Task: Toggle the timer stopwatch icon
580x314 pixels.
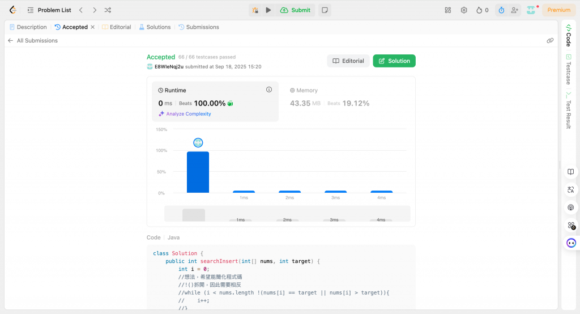Action: tap(501, 10)
